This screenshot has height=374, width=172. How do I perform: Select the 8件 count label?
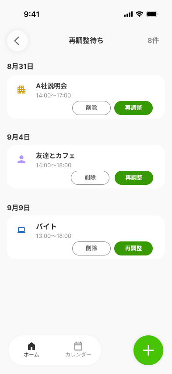pos(153,41)
